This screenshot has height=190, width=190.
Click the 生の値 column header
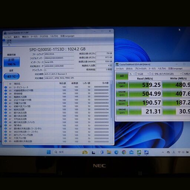[x=105, y=83]
